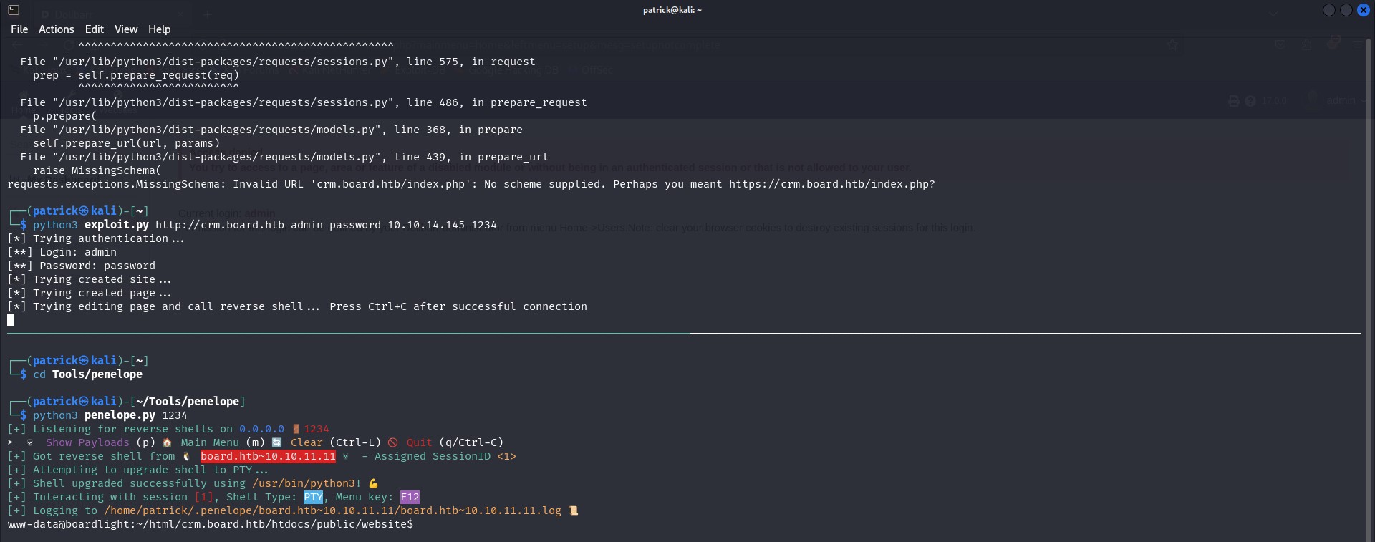The image size is (1375, 542).
Task: Click the 'cd Tools/penelope' command
Action: click(x=87, y=374)
